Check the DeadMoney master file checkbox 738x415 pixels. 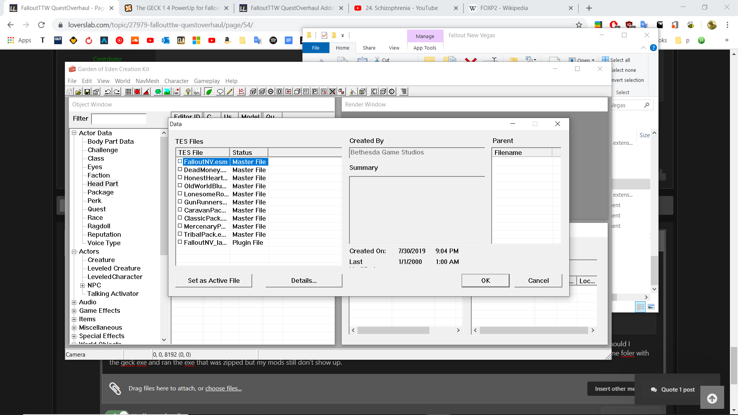click(x=180, y=169)
